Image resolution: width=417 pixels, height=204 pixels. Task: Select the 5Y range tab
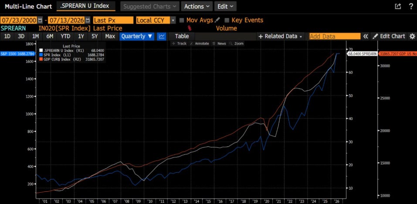[x=95, y=36]
